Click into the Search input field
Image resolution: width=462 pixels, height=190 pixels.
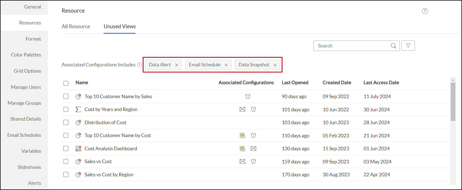click(x=352, y=46)
